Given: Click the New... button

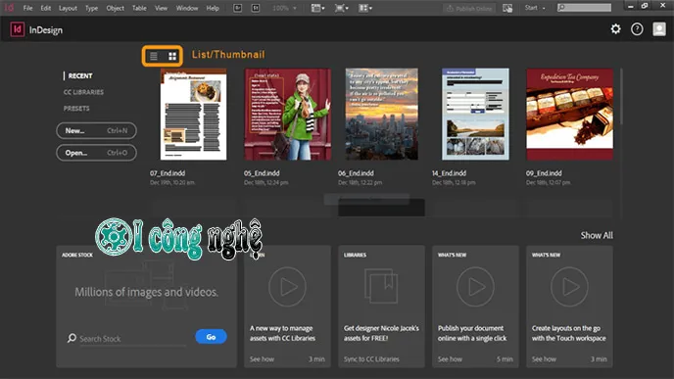Looking at the screenshot, I should click(96, 130).
